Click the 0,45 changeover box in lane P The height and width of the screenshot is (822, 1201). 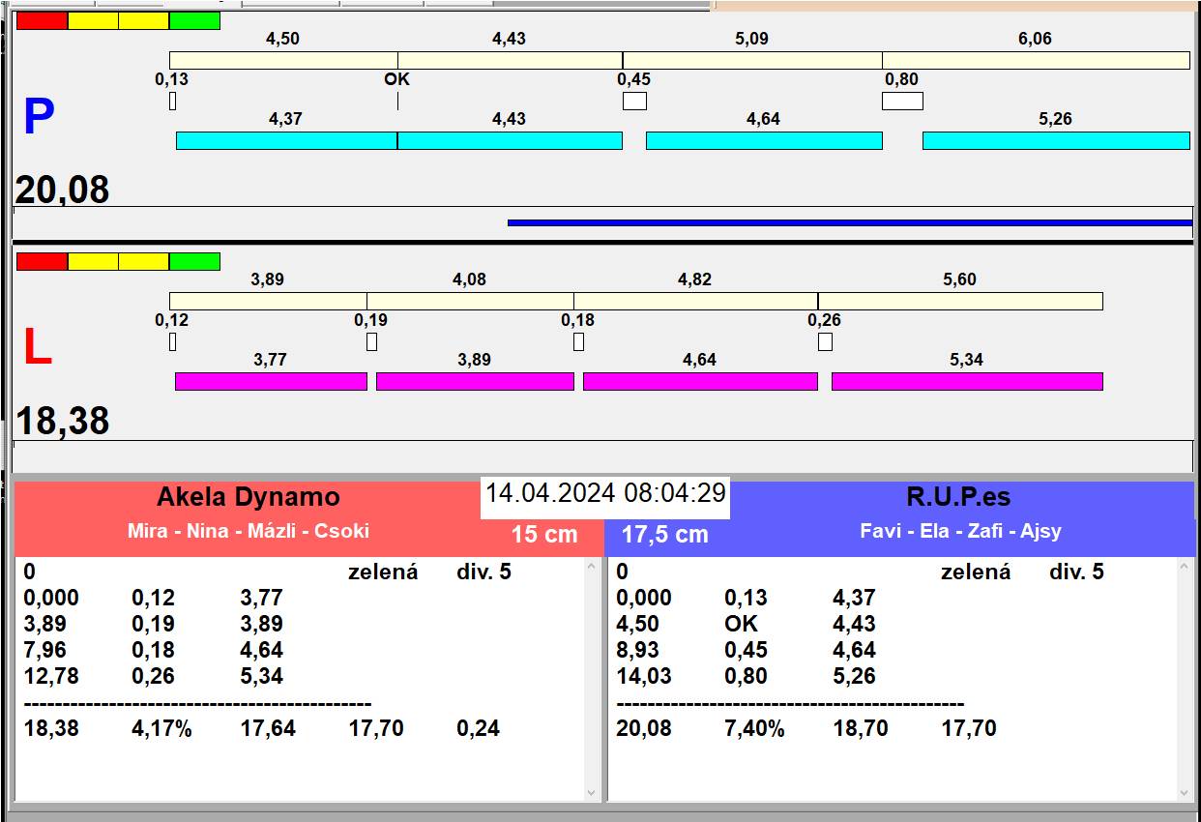click(634, 101)
